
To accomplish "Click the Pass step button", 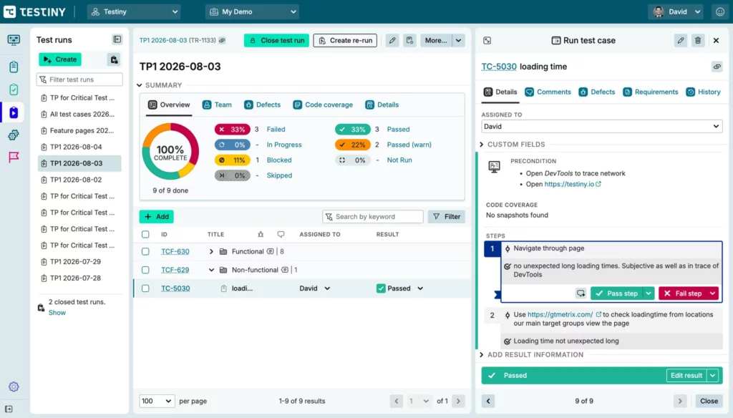I will pyautogui.click(x=617, y=293).
